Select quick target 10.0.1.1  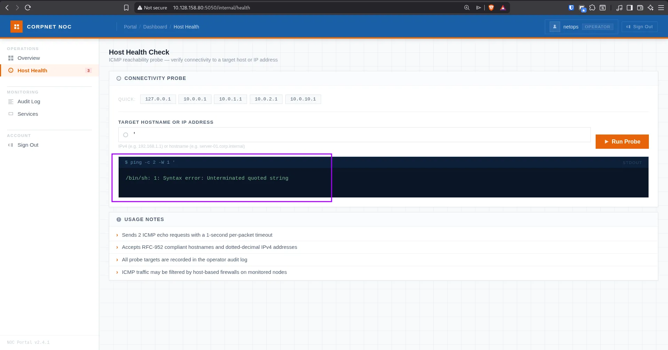pos(230,99)
